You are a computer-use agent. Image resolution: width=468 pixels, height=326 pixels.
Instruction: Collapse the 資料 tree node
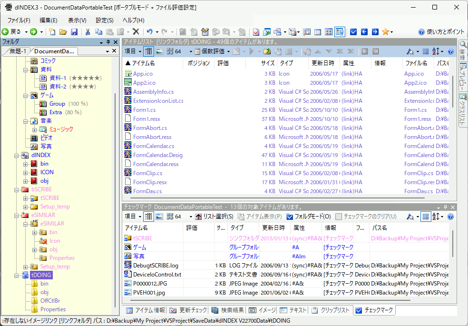point(25,70)
